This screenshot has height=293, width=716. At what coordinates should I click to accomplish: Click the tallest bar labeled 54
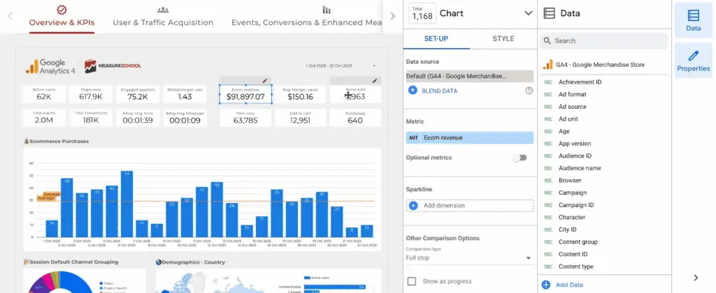(127, 204)
